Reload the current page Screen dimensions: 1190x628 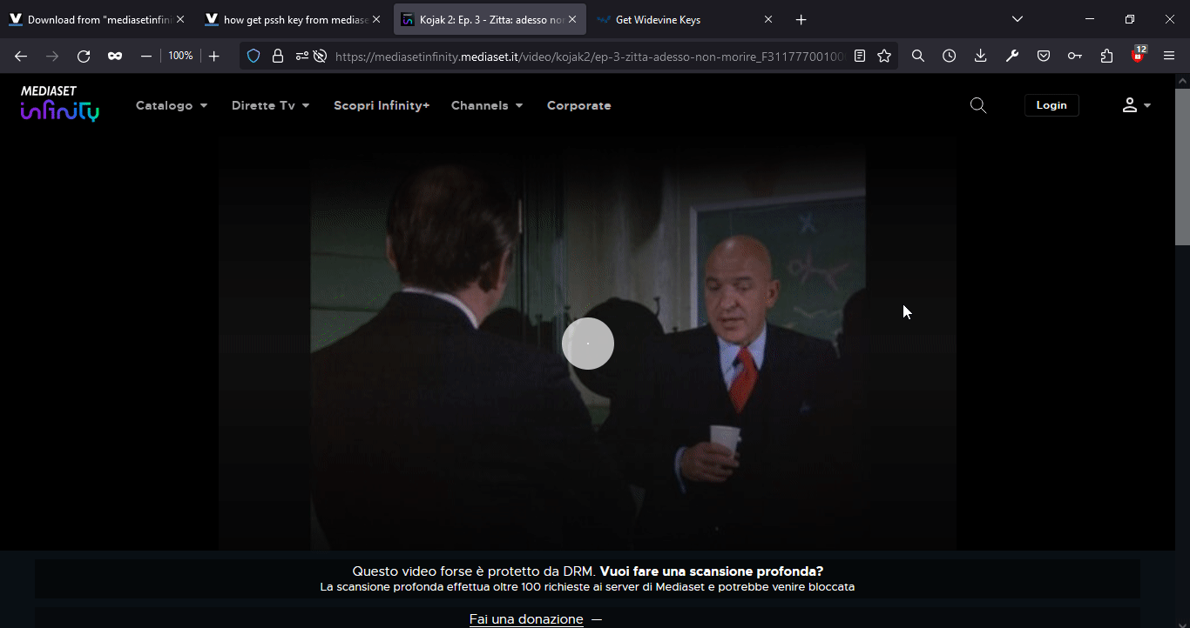84,56
